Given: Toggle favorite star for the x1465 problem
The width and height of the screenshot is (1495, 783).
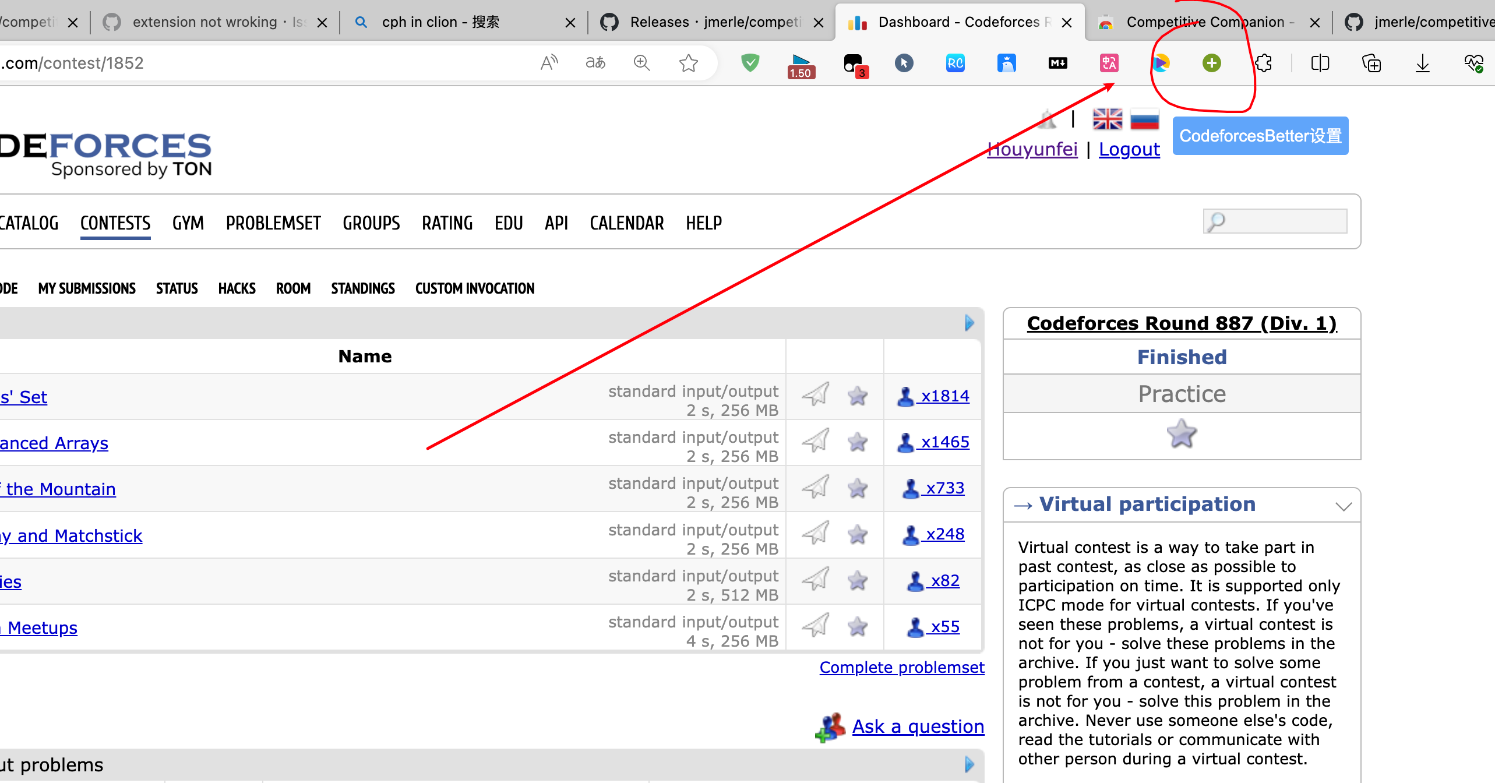Looking at the screenshot, I should point(858,442).
